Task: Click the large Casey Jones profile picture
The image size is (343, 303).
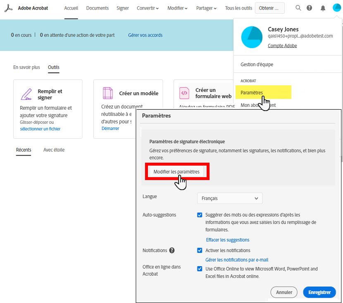Action: [252, 37]
